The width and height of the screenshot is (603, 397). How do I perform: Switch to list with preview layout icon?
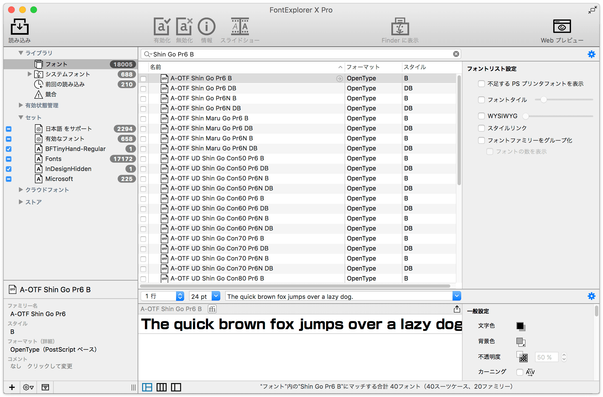coord(147,387)
